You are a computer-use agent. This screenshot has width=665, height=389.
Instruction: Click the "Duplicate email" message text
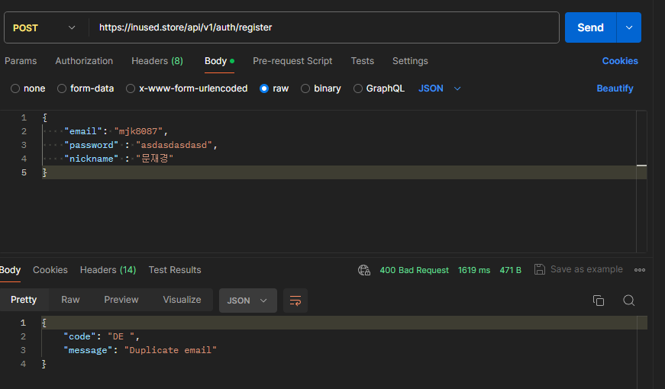[x=170, y=350]
